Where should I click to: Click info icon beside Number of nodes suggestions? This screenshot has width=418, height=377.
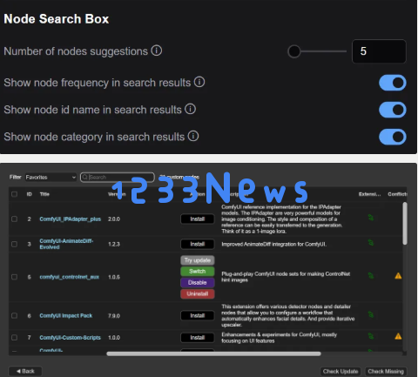(157, 50)
